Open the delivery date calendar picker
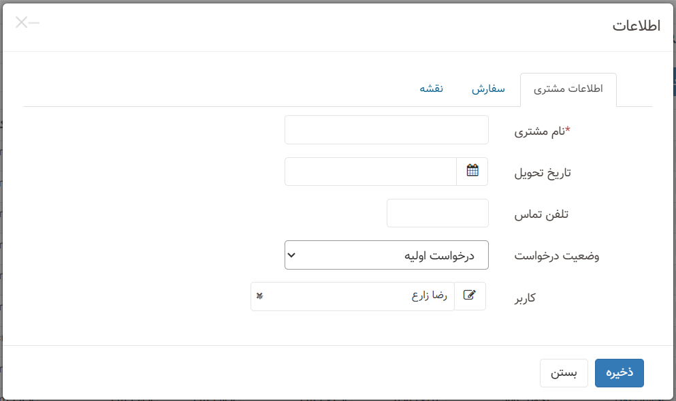This screenshot has height=401, width=676. pos(472,171)
